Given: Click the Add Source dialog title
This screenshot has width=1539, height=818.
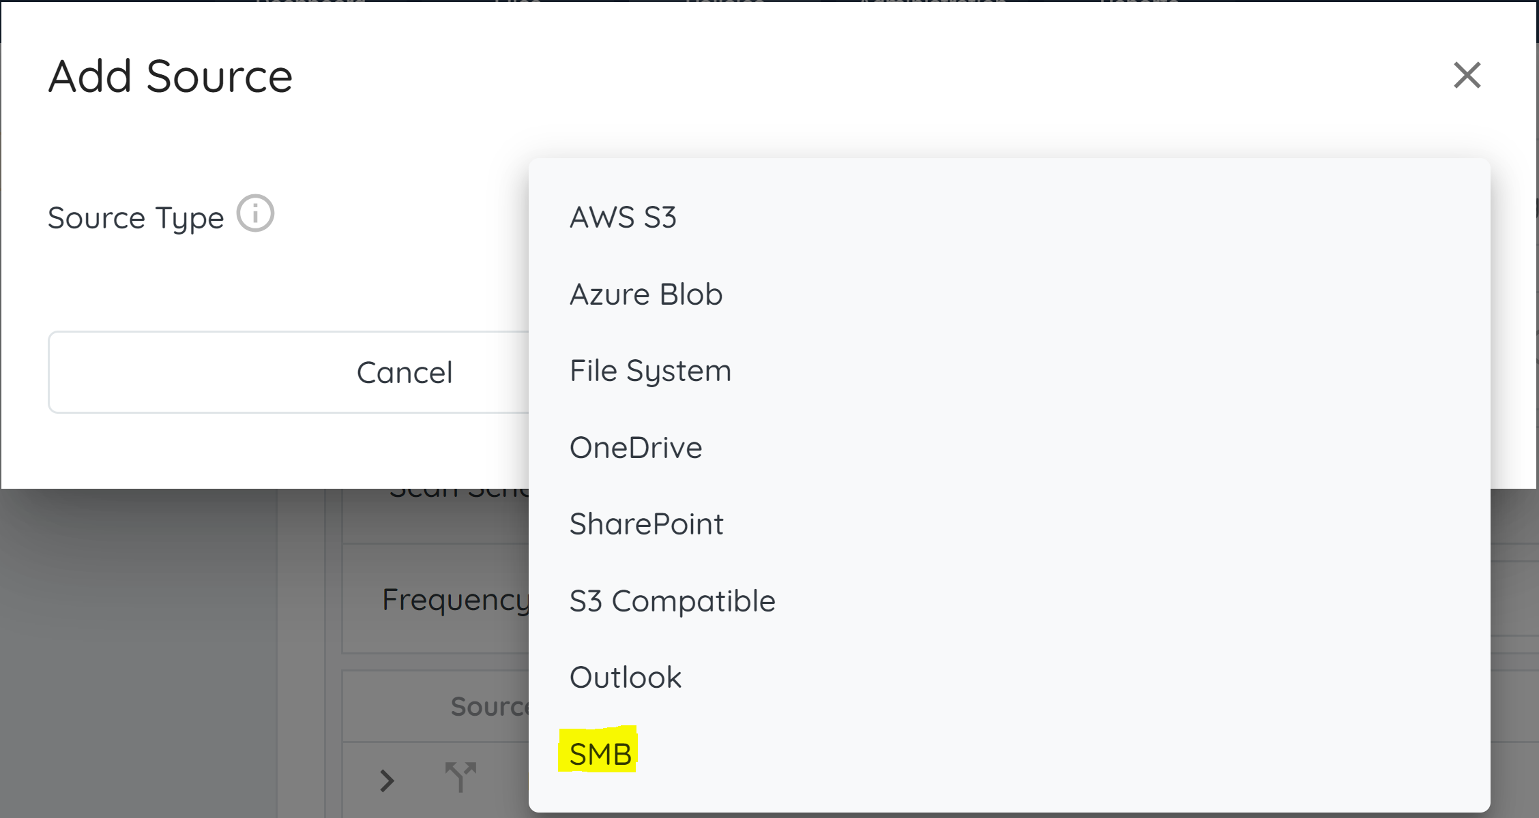Looking at the screenshot, I should click(x=171, y=76).
